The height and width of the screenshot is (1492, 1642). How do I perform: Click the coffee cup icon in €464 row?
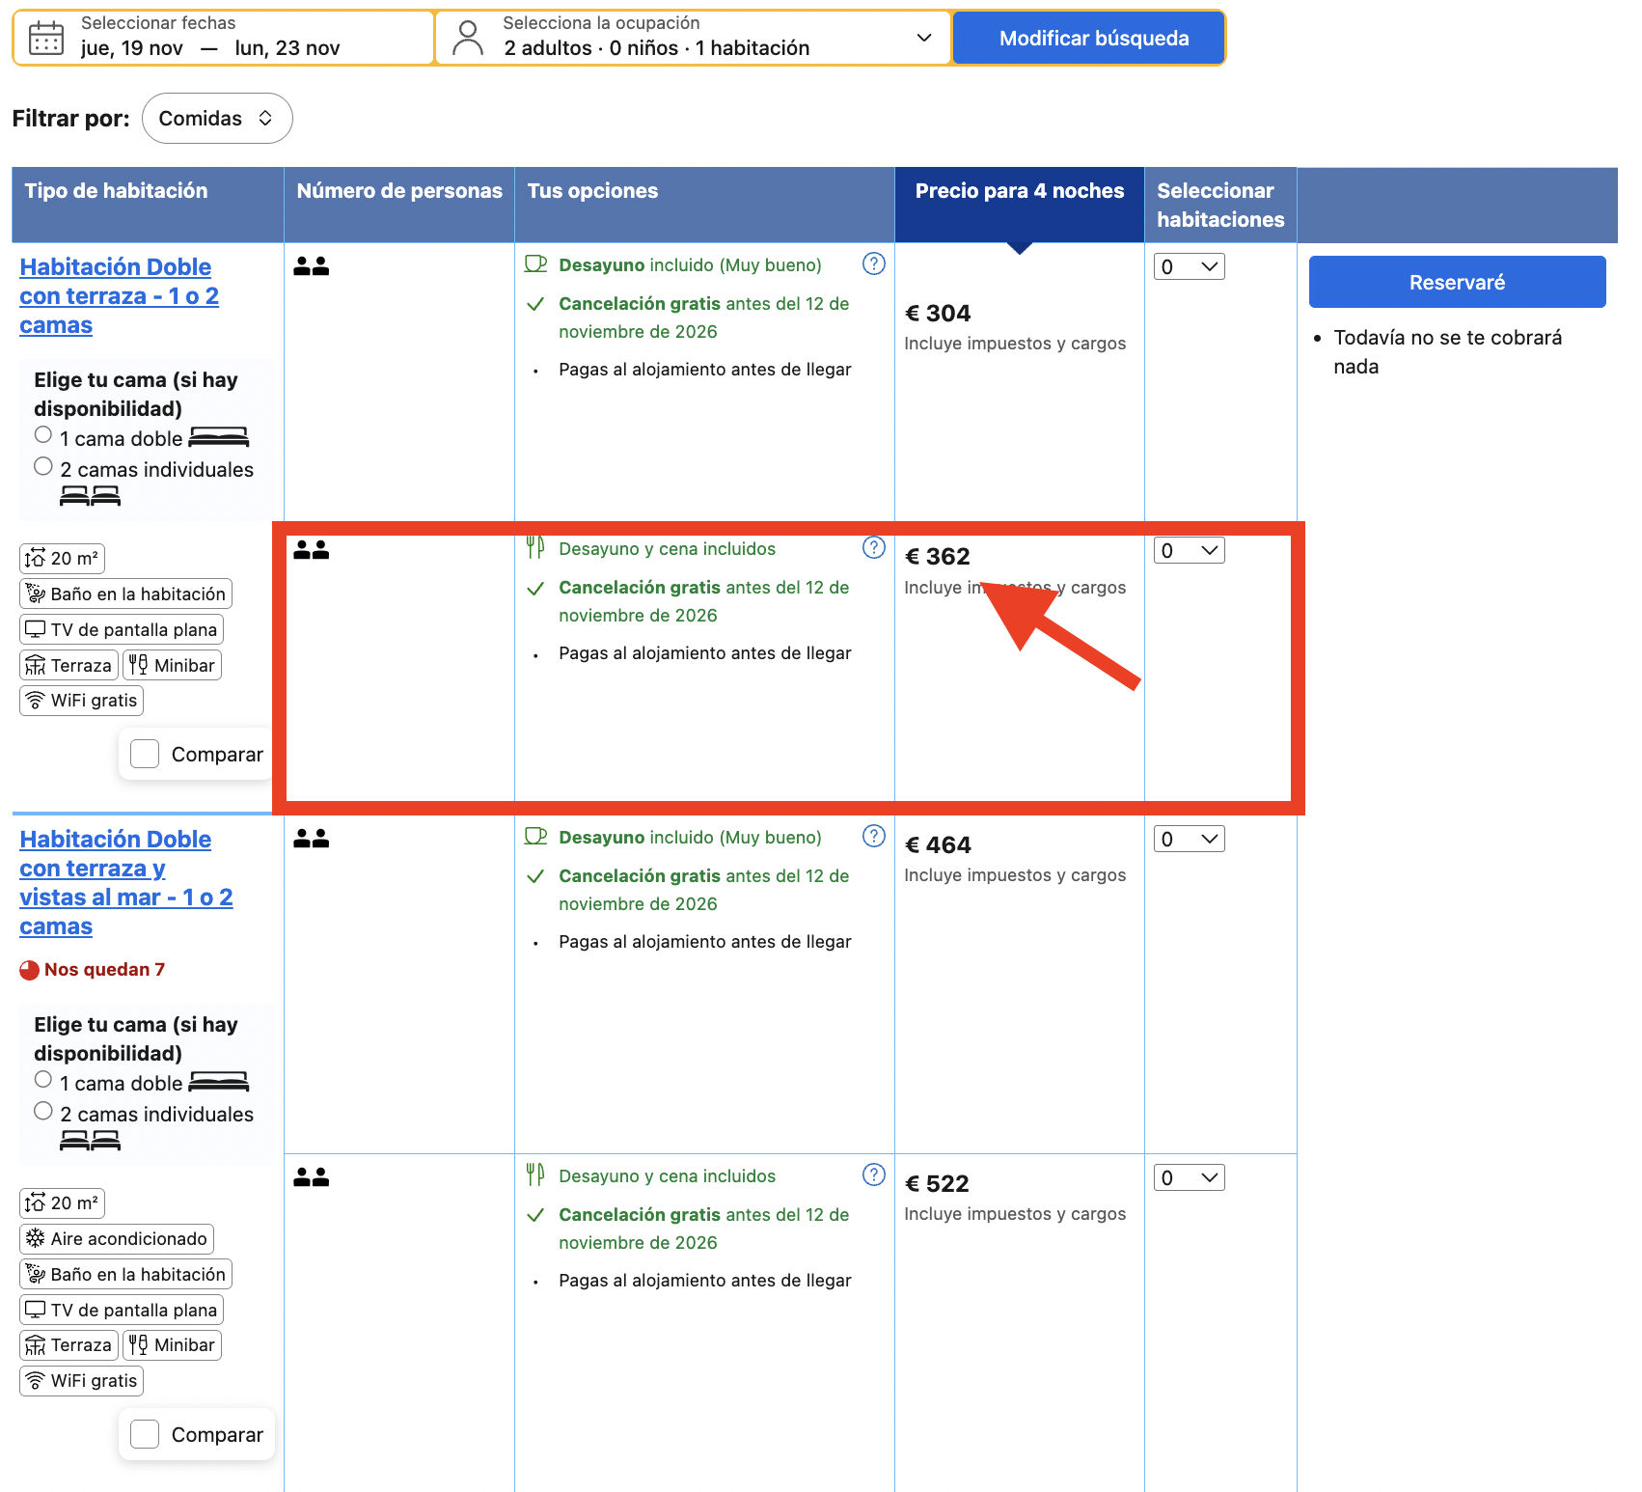(535, 837)
